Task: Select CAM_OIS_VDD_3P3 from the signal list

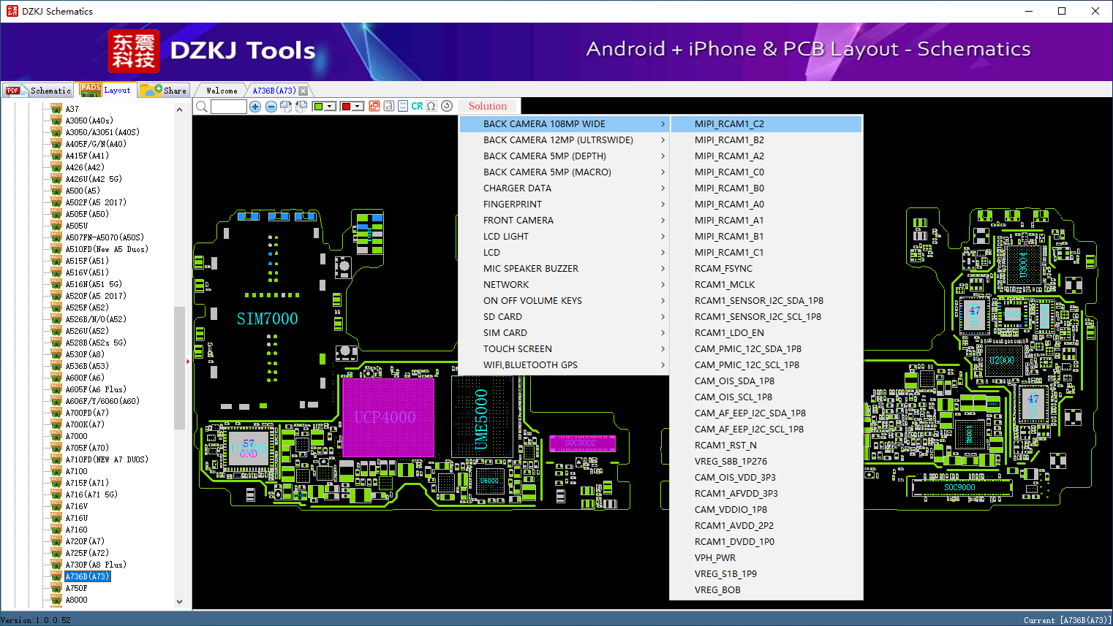Action: click(766, 478)
